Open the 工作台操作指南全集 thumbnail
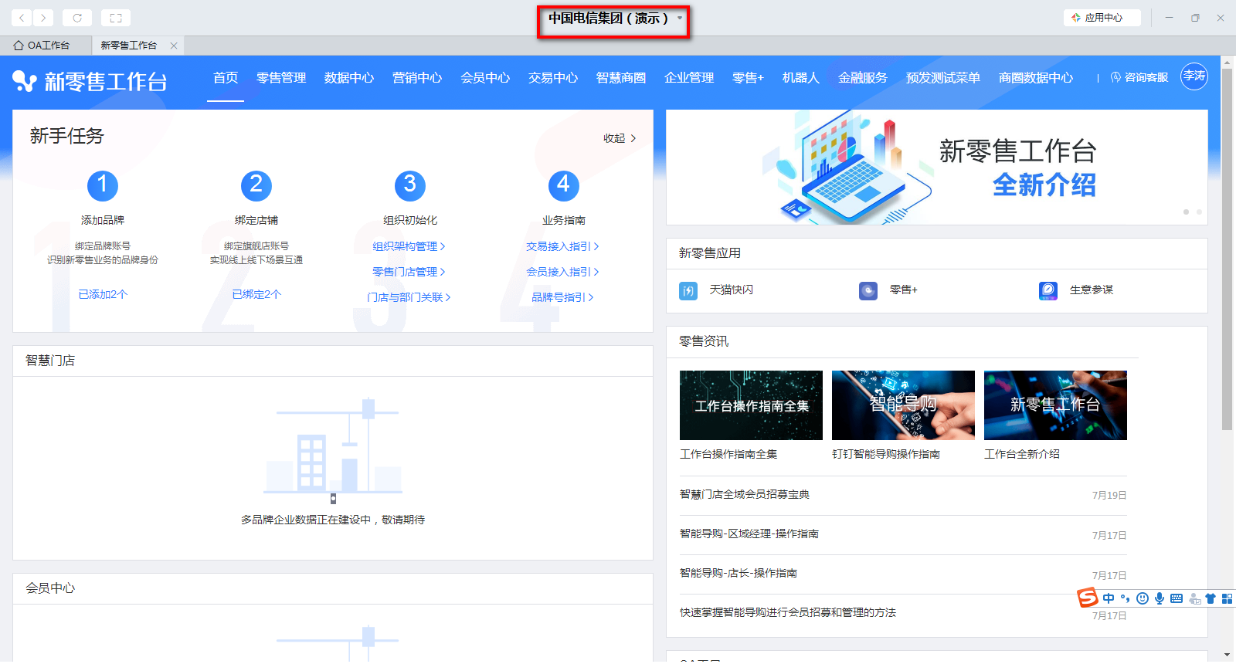Screen dimensions: 1236x664 tap(751, 405)
